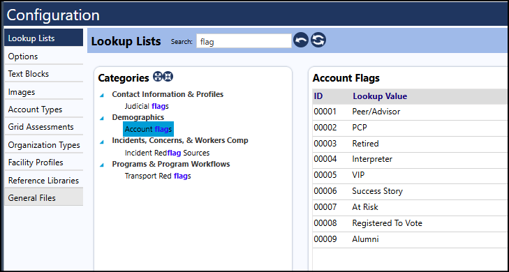The image size is (509, 272).
Task: Click ID cell 00002
Action: pos(325,128)
